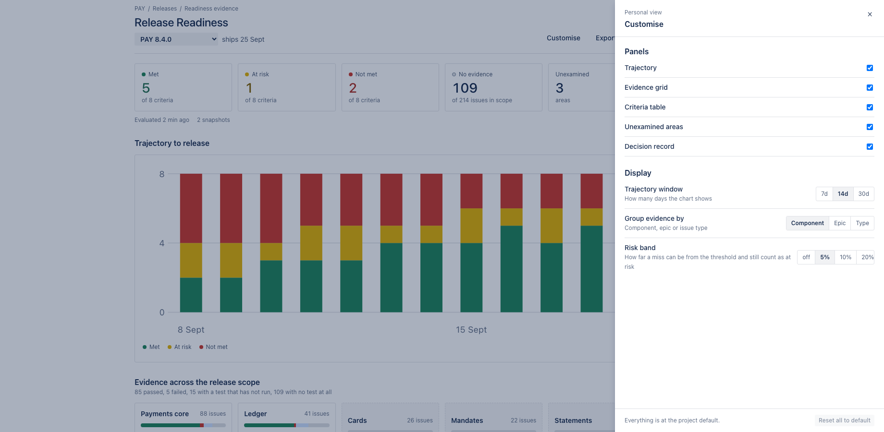The image size is (884, 432).
Task: Click the Readiness evidence breadcrumb
Action: pyautogui.click(x=211, y=9)
